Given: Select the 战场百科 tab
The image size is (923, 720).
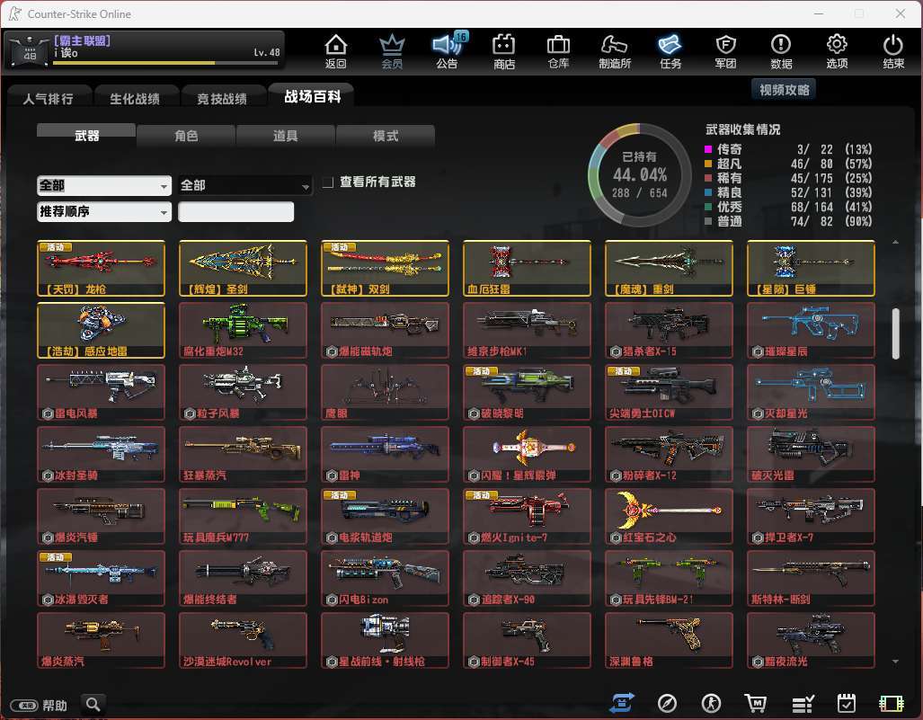Looking at the screenshot, I should tap(312, 96).
